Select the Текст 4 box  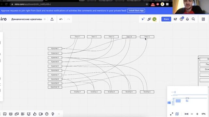(x=129, y=37)
